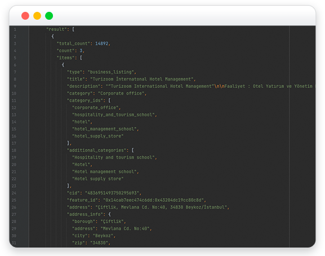Click the value 14892

click(x=101, y=43)
